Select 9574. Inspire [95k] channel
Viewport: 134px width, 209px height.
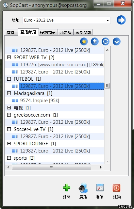(40, 101)
